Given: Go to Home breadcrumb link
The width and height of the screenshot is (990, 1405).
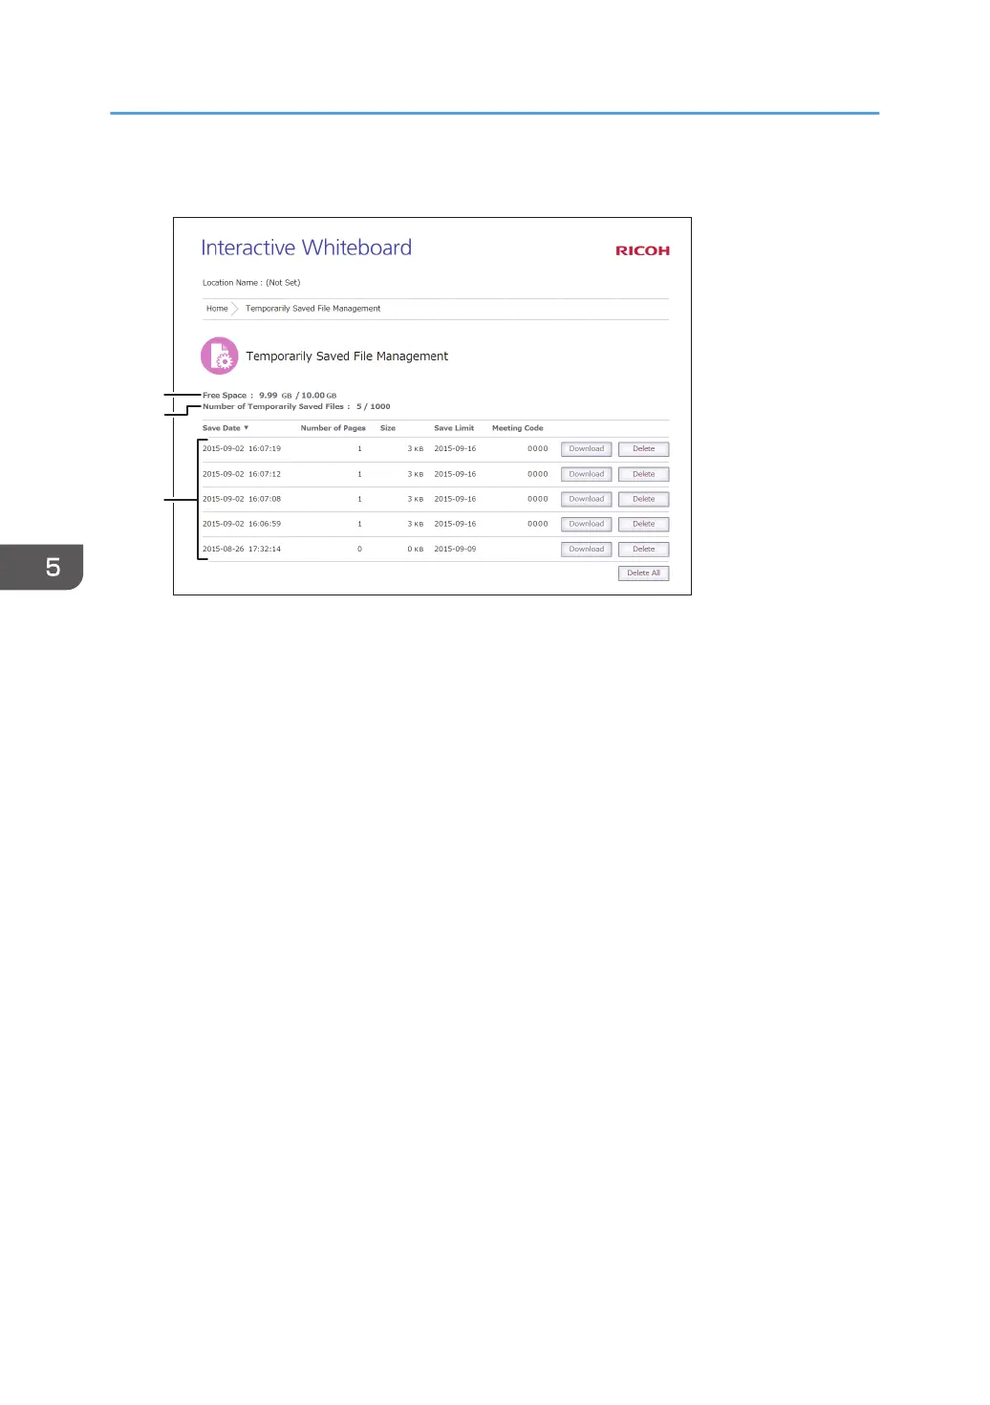Looking at the screenshot, I should 217,309.
